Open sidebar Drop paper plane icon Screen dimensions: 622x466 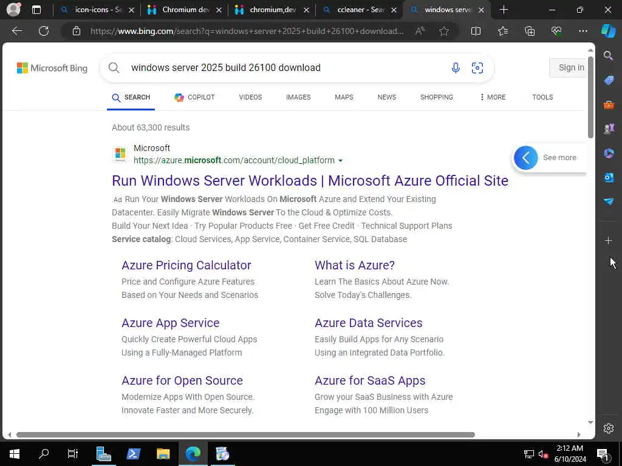[609, 201]
